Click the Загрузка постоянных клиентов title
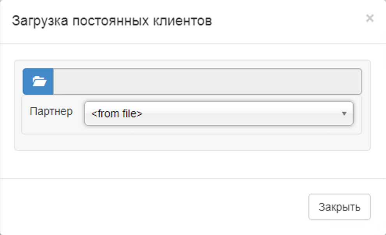The image size is (386, 235). (112, 21)
